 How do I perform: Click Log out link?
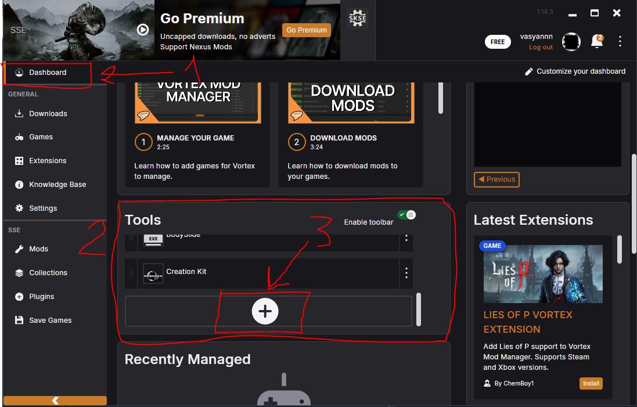tap(541, 47)
